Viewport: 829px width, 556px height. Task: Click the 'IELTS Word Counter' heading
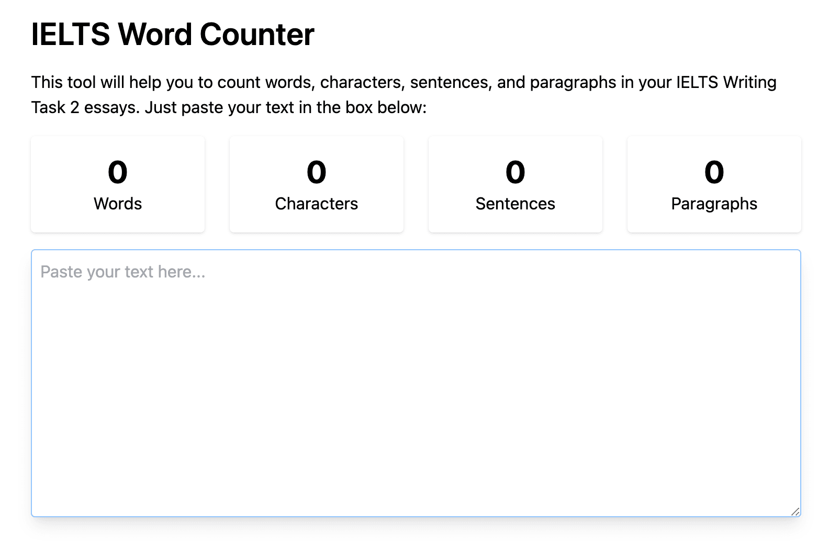[x=173, y=35]
